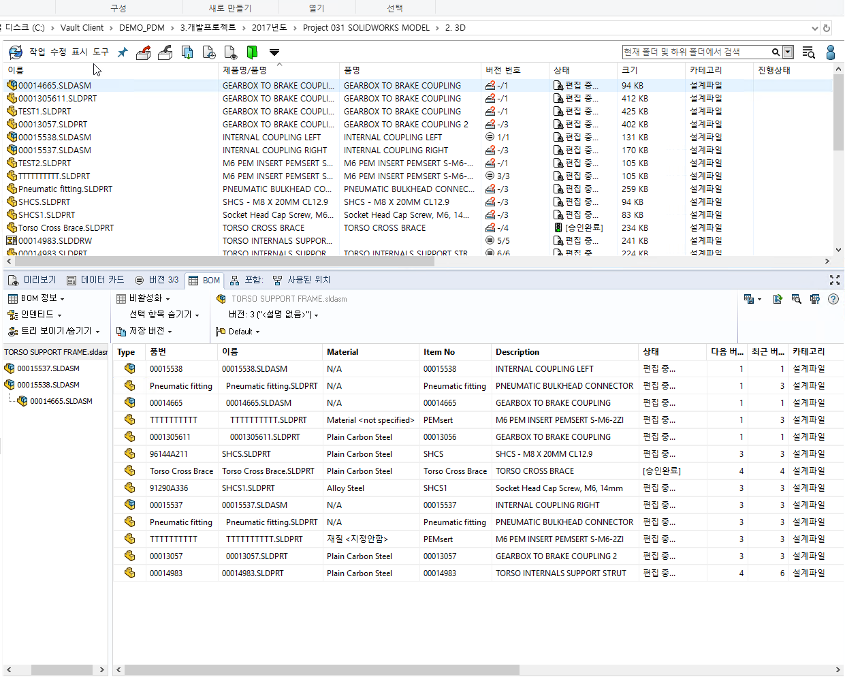Switch to the 데이터 카드 tab
Image resolution: width=845 pixels, height=681 pixels.
tap(96, 280)
